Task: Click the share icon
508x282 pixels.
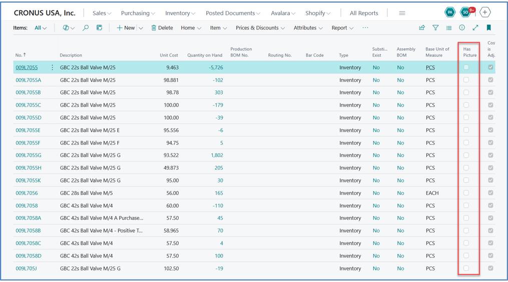Action: click(422, 28)
